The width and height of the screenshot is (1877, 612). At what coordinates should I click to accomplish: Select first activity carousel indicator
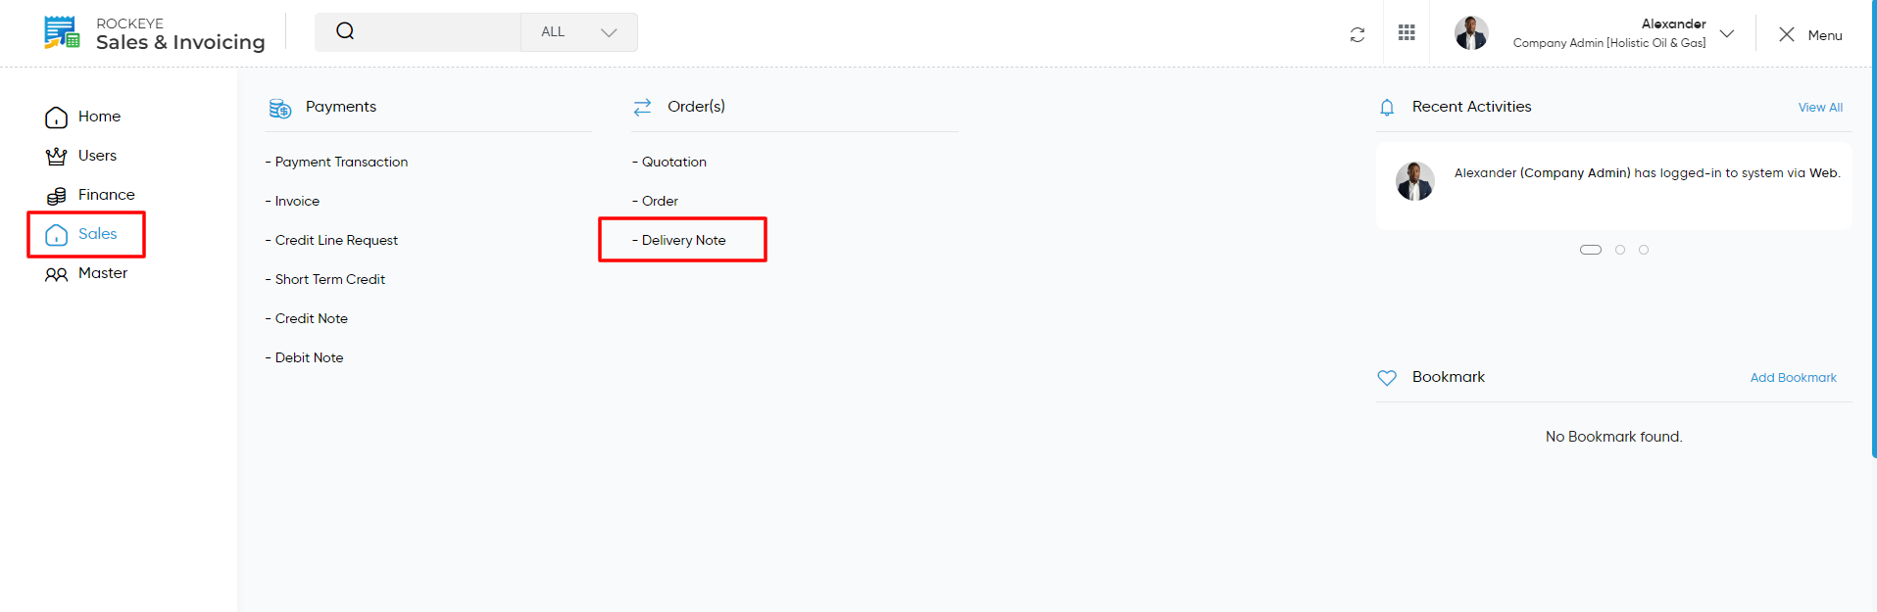(x=1591, y=250)
